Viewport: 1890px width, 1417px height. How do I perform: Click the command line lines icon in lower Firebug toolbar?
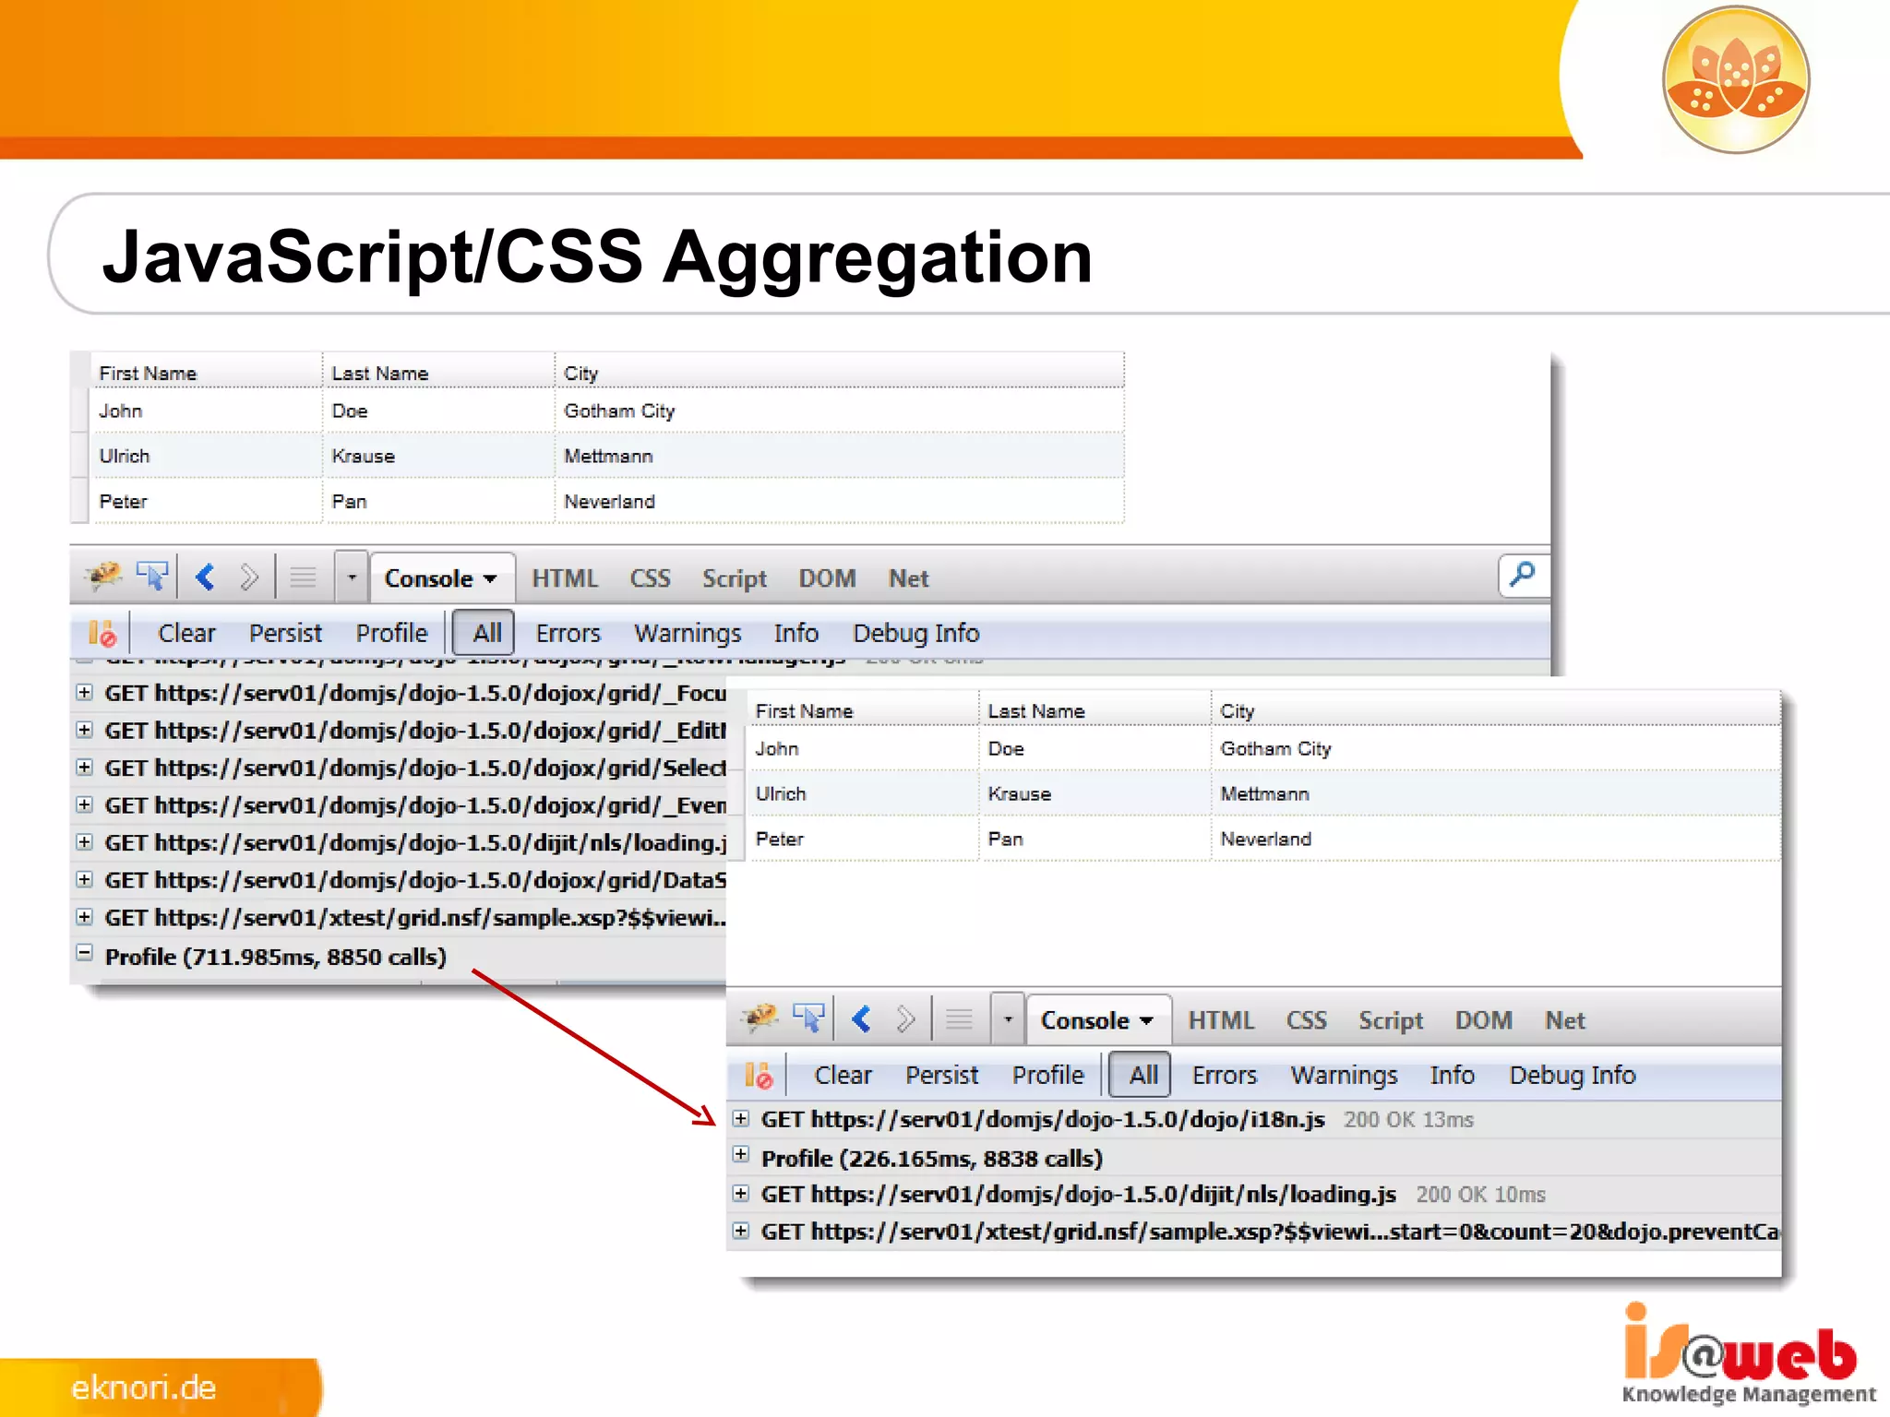960,1020
